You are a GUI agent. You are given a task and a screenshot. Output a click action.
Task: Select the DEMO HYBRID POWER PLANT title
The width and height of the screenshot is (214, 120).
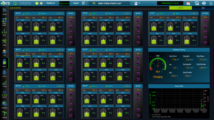coord(110,3)
